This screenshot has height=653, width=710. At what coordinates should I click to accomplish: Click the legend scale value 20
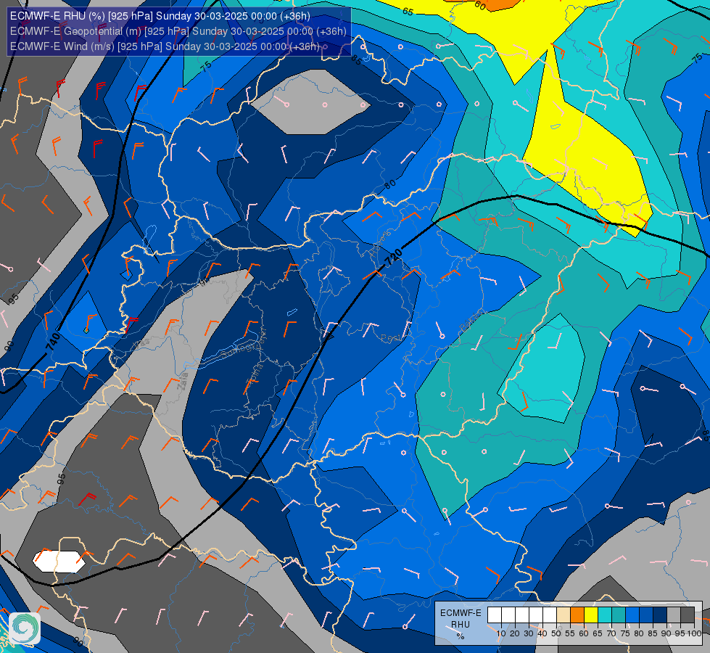pyautogui.click(x=515, y=633)
